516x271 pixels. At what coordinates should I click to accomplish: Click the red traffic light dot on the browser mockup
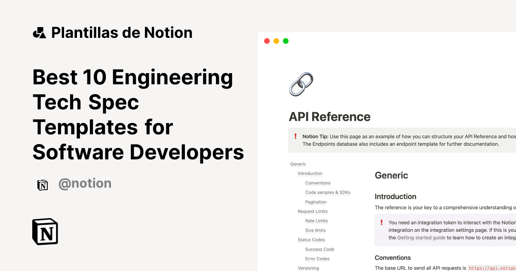(267, 41)
